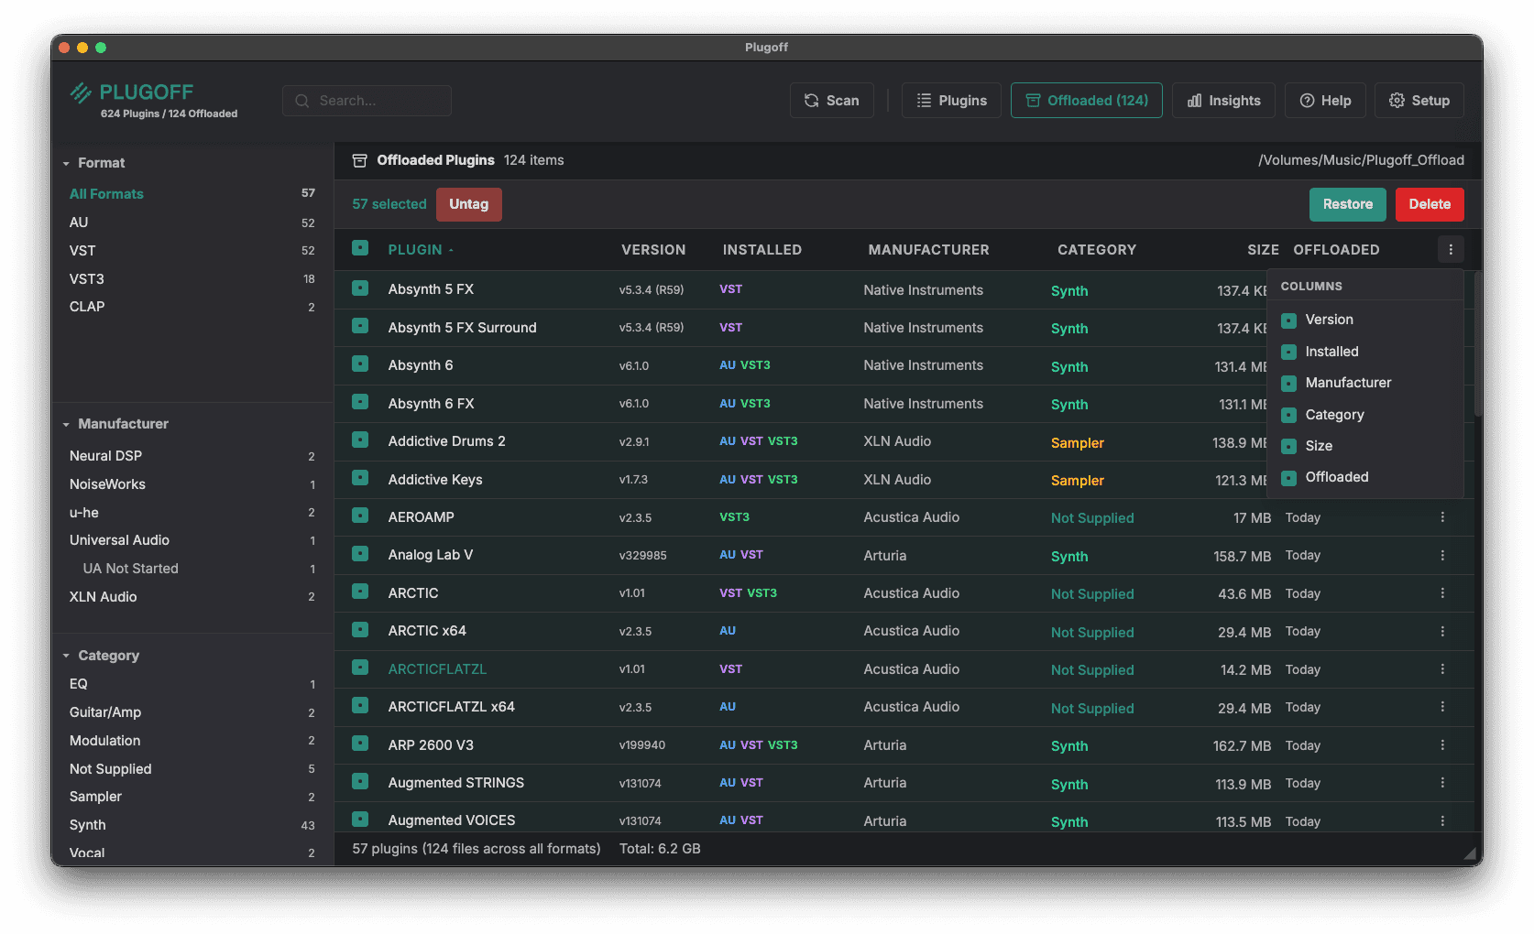This screenshot has height=934, width=1534.
Task: Open row menu for Augmented VOICES
Action: (x=1442, y=821)
